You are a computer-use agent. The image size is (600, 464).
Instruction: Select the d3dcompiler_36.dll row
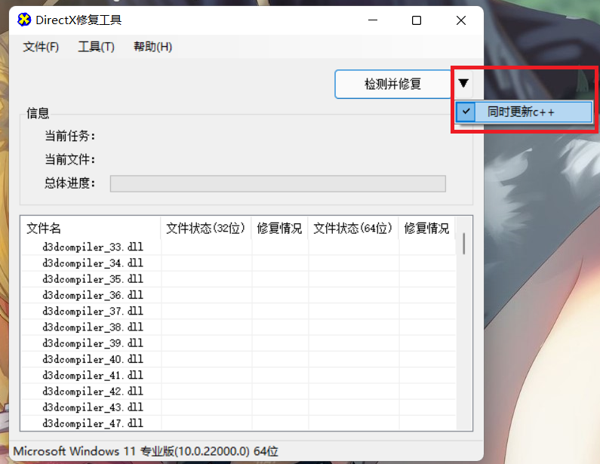pos(93,295)
